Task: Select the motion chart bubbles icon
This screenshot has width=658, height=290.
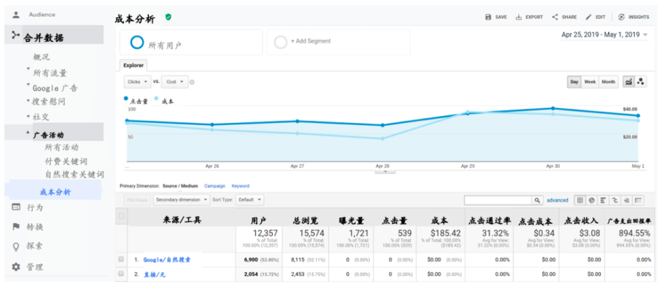Action: 640,82
